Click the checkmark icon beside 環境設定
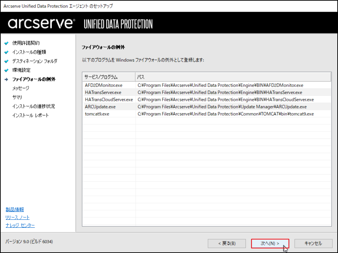Viewport: 338px width, 253px height. [7, 71]
